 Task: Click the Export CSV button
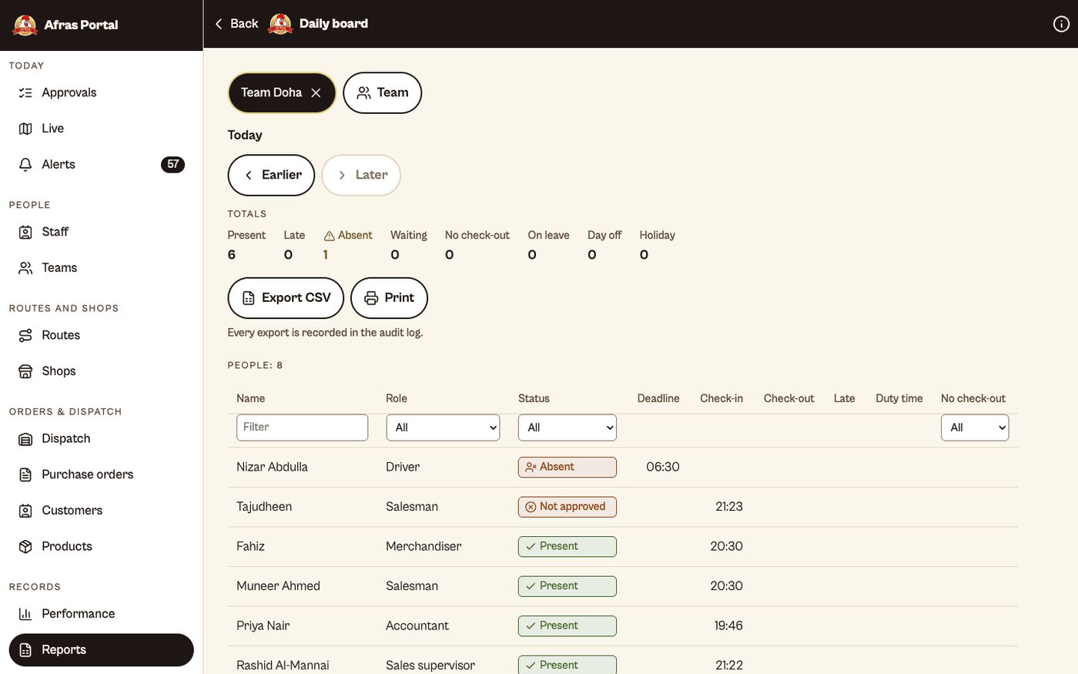coord(286,298)
